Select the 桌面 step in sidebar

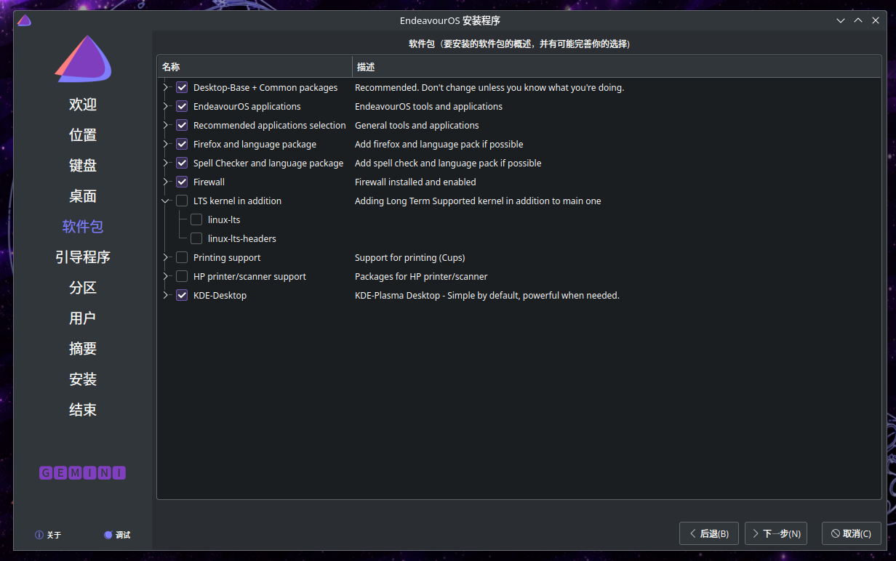83,196
